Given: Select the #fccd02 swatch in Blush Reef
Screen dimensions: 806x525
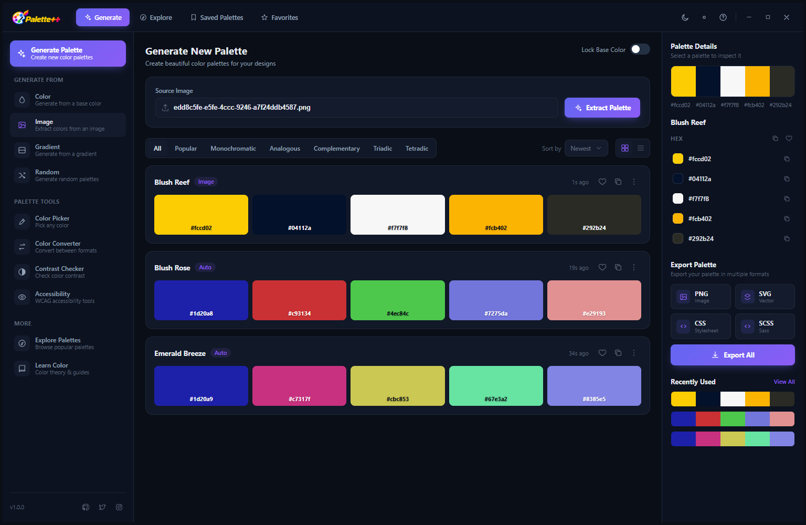Looking at the screenshot, I should pos(201,215).
